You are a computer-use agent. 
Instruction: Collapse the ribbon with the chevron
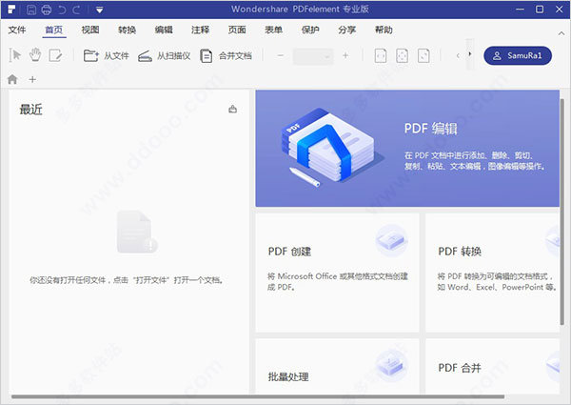click(x=561, y=33)
